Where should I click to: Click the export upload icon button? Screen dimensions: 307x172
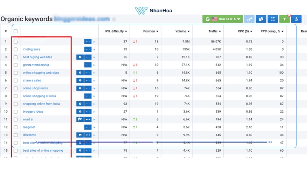[296, 19]
